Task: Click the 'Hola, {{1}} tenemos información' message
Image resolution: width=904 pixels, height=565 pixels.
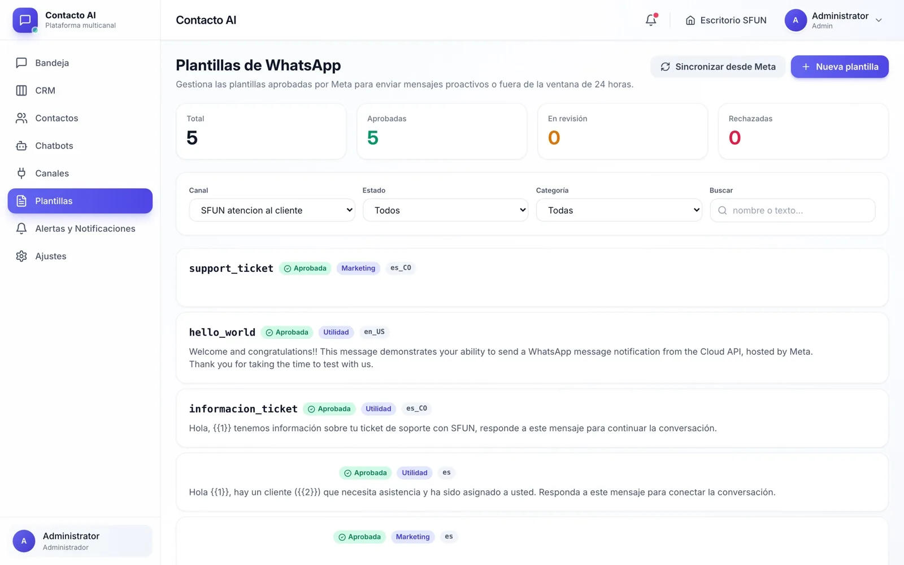Action: [x=453, y=428]
